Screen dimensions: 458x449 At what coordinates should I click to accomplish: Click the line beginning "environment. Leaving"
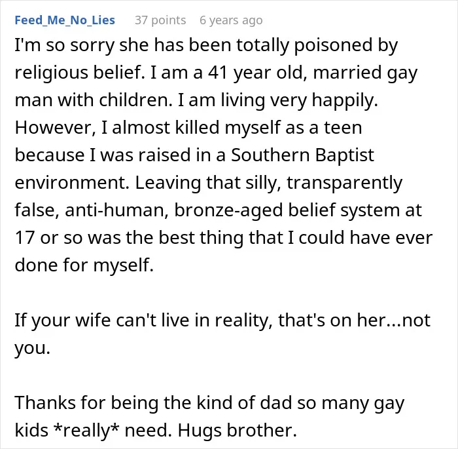pos(209,184)
